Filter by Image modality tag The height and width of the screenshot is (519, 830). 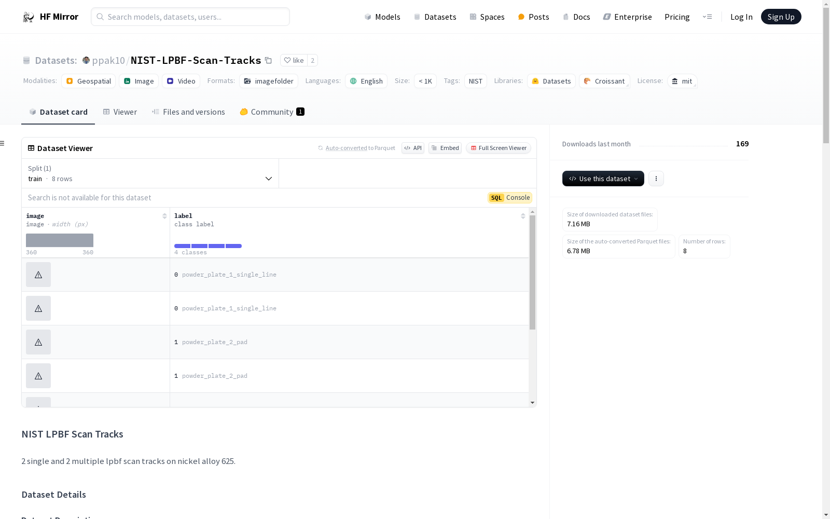tap(139, 81)
